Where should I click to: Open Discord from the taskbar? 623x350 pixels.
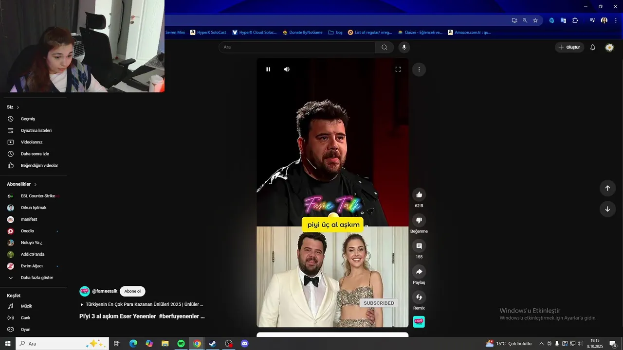245,344
